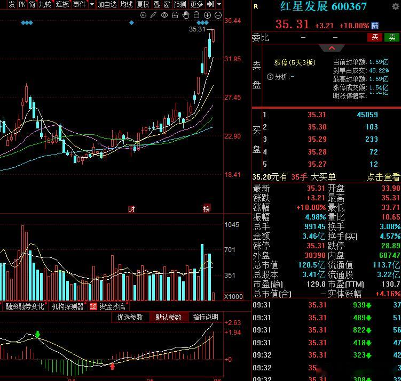Click the red 买 buy button
401x381 pixels.
tap(375, 37)
